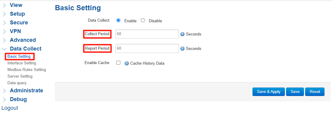Image resolution: width=333 pixels, height=117 pixels.
Task: Open the Data query page
Action: pyautogui.click(x=17, y=83)
